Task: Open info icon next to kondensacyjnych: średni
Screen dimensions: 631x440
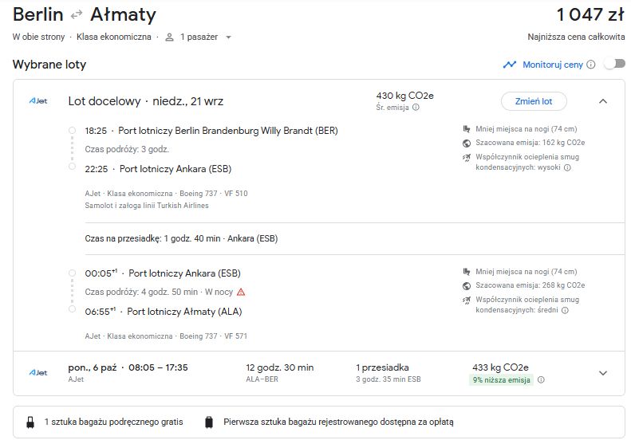Action: pos(565,311)
